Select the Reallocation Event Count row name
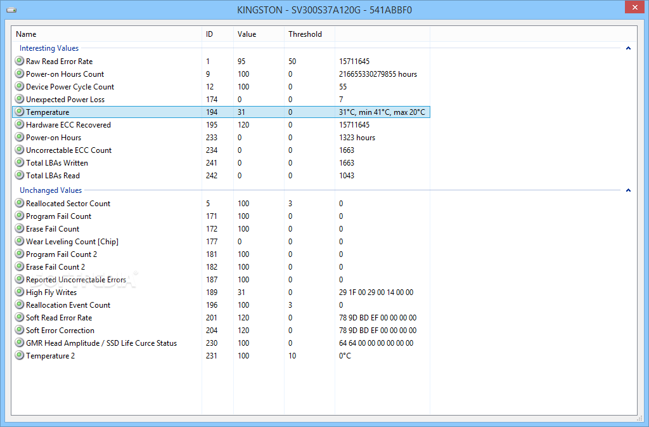This screenshot has height=427, width=649. [68, 305]
